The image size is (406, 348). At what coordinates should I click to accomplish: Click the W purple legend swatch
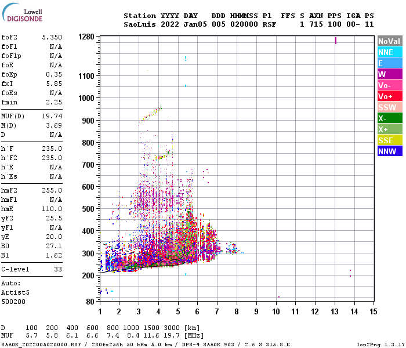point(390,74)
